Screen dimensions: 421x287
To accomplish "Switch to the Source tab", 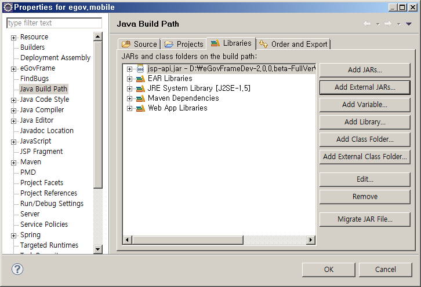I will [x=139, y=44].
